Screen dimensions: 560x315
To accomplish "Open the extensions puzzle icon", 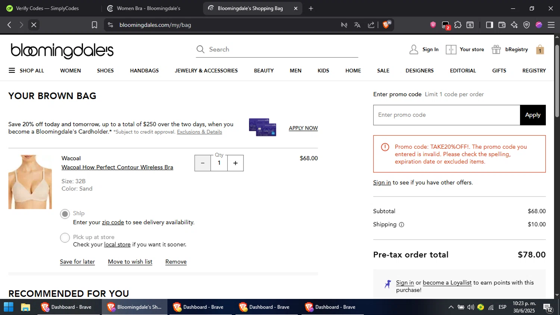I will coord(458,25).
